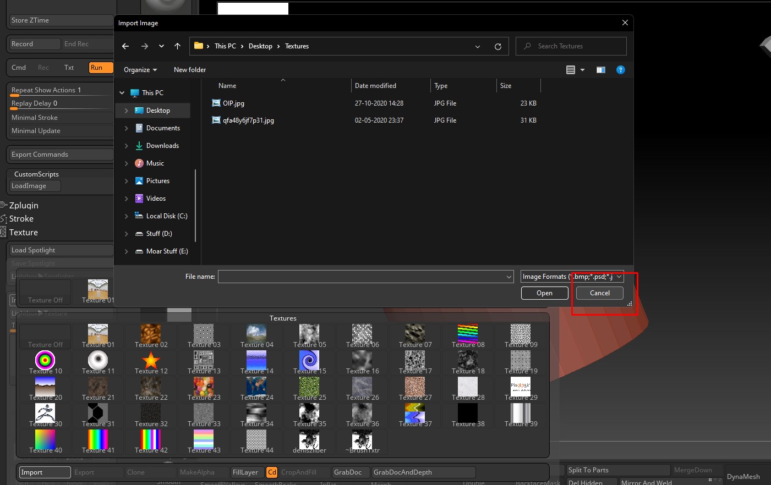This screenshot has height=485, width=771.
Task: Click the New folder button
Action: click(190, 70)
